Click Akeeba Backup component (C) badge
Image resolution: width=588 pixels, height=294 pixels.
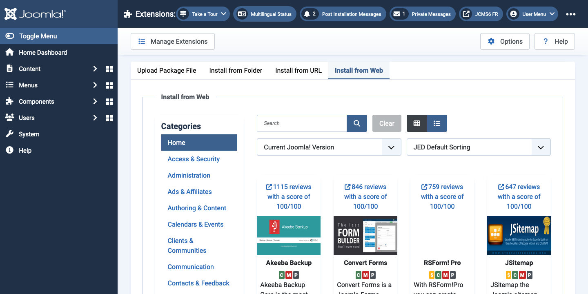click(281, 275)
